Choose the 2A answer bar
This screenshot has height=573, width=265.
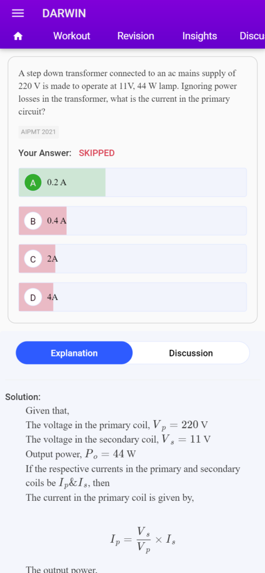132,259
